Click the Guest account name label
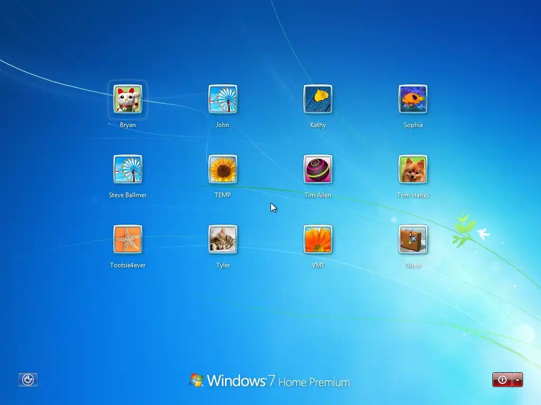541x405 pixels. 413,265
